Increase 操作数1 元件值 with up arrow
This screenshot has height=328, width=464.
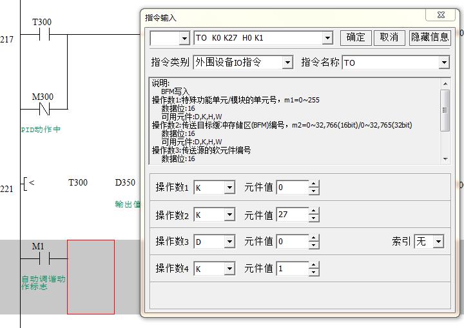314,184
